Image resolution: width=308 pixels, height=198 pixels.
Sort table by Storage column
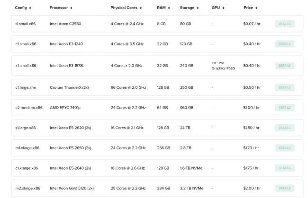[x=189, y=8]
